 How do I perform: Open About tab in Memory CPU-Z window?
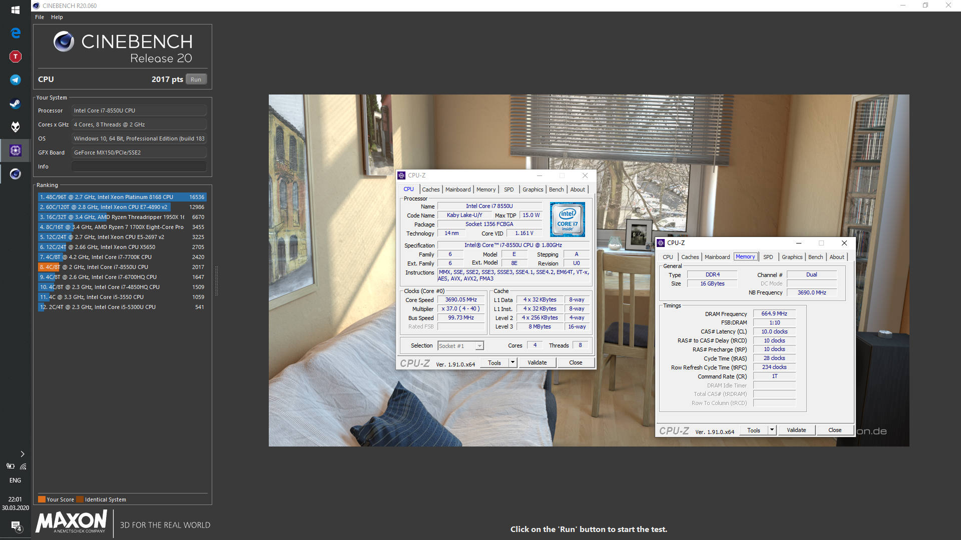[x=837, y=257]
